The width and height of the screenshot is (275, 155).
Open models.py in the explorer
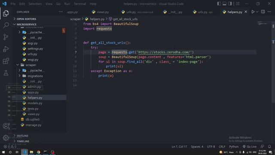(35, 103)
